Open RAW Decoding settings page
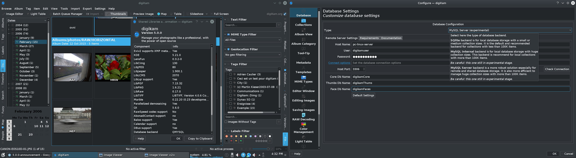Image resolution: width=576 pixels, height=158 pixels. tap(303, 117)
